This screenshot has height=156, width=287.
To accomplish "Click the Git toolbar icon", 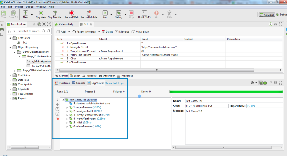I will tap(156, 15).
